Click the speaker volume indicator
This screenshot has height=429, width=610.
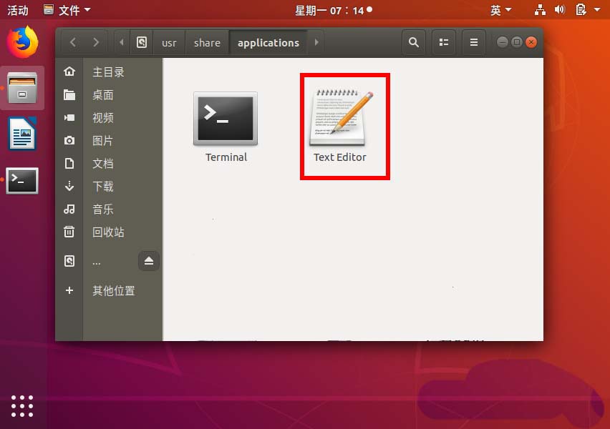coord(559,10)
